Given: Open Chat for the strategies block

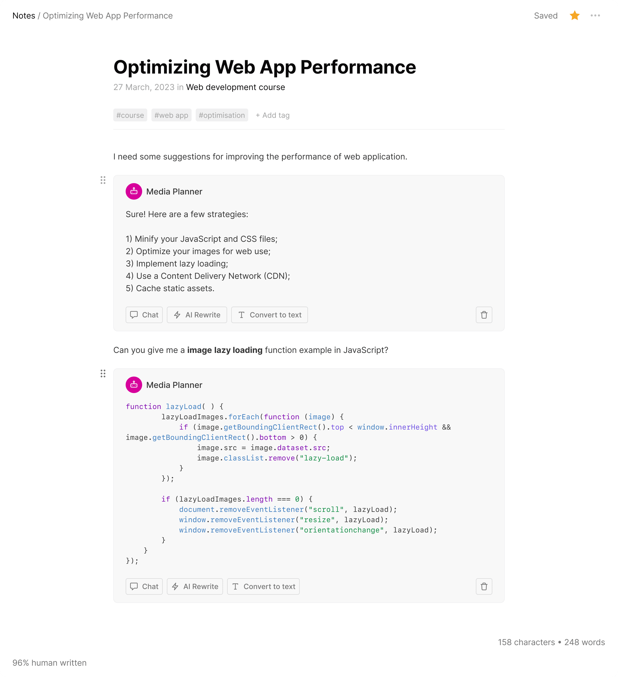Looking at the screenshot, I should (x=144, y=315).
